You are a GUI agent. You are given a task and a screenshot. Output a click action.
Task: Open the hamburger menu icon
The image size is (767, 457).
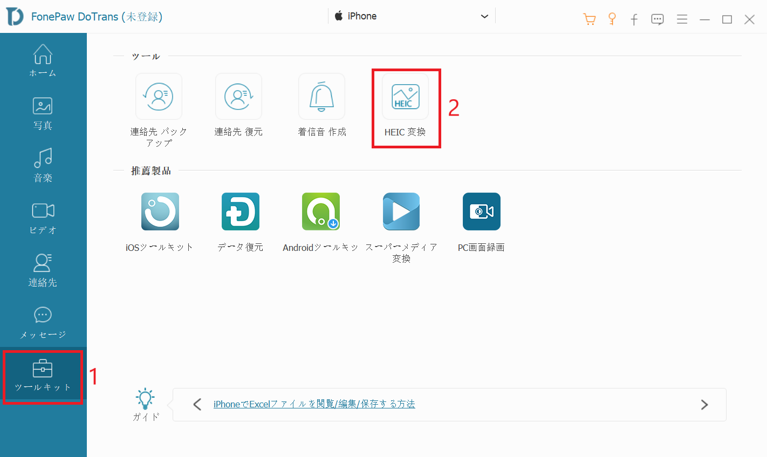(682, 19)
